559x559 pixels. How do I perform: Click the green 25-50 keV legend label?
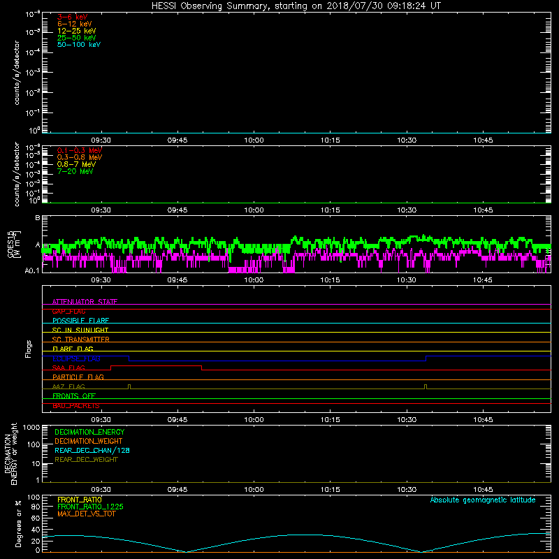[76, 38]
